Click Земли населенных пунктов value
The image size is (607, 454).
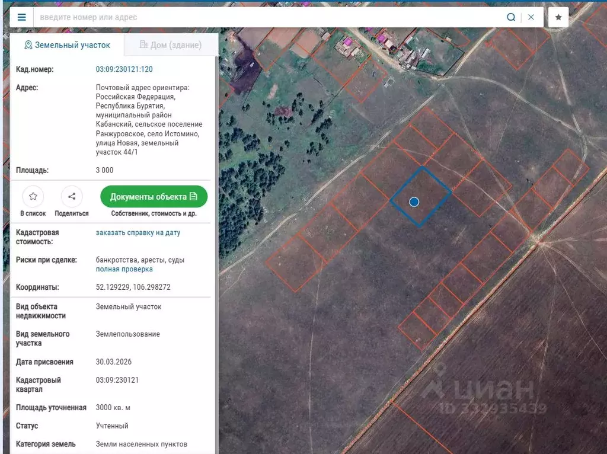141,444
